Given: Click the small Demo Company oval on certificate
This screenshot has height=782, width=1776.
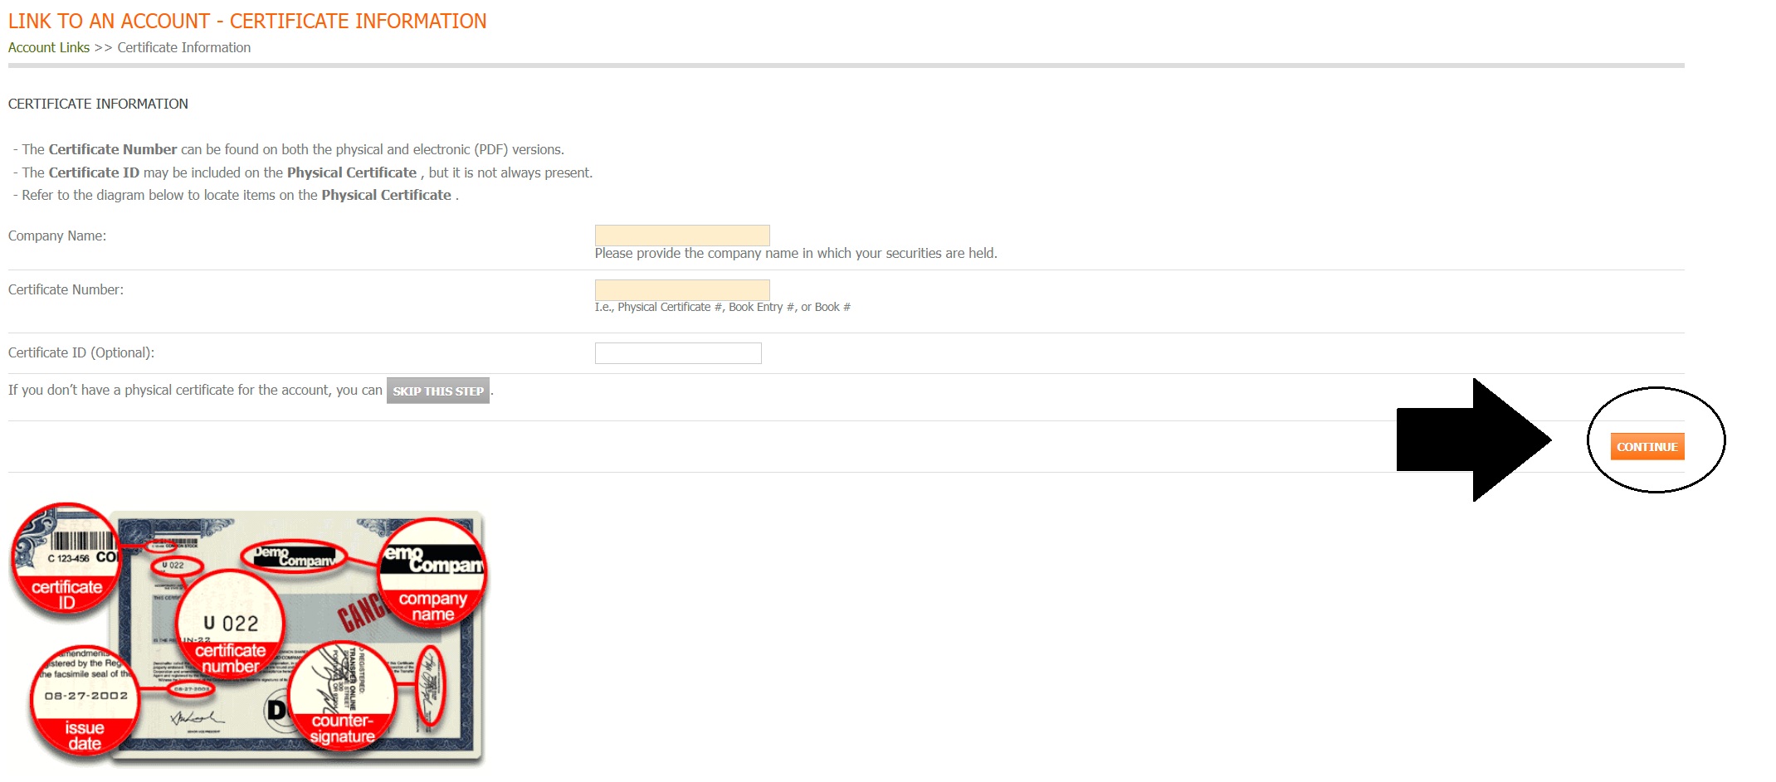Looking at the screenshot, I should coord(293,556).
